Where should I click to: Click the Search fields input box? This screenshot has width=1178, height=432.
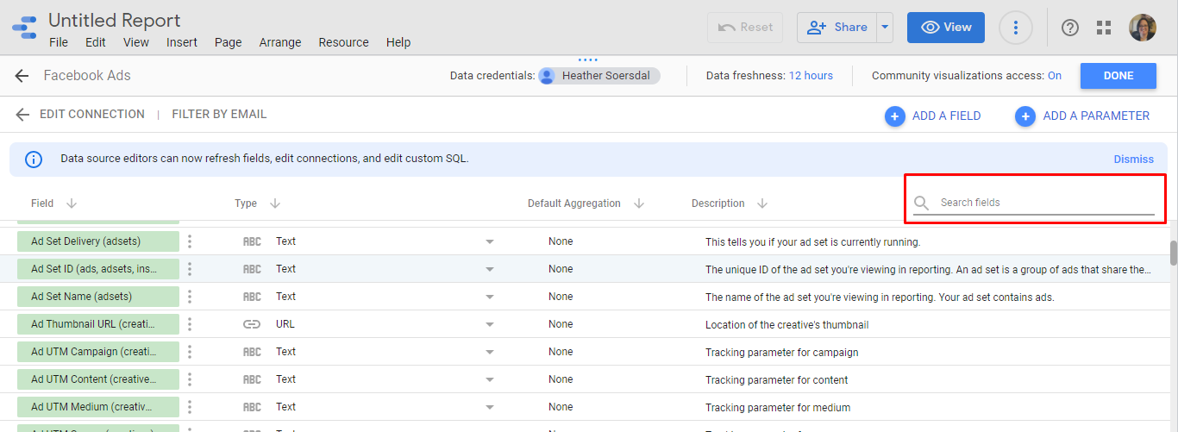coord(1045,203)
